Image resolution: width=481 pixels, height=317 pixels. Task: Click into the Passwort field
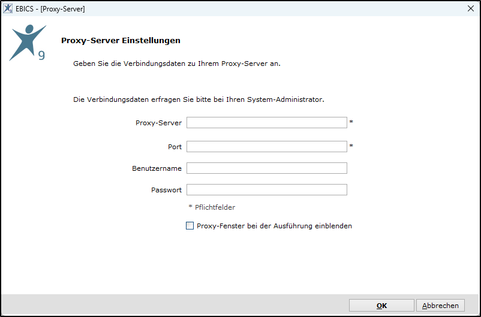(266, 189)
